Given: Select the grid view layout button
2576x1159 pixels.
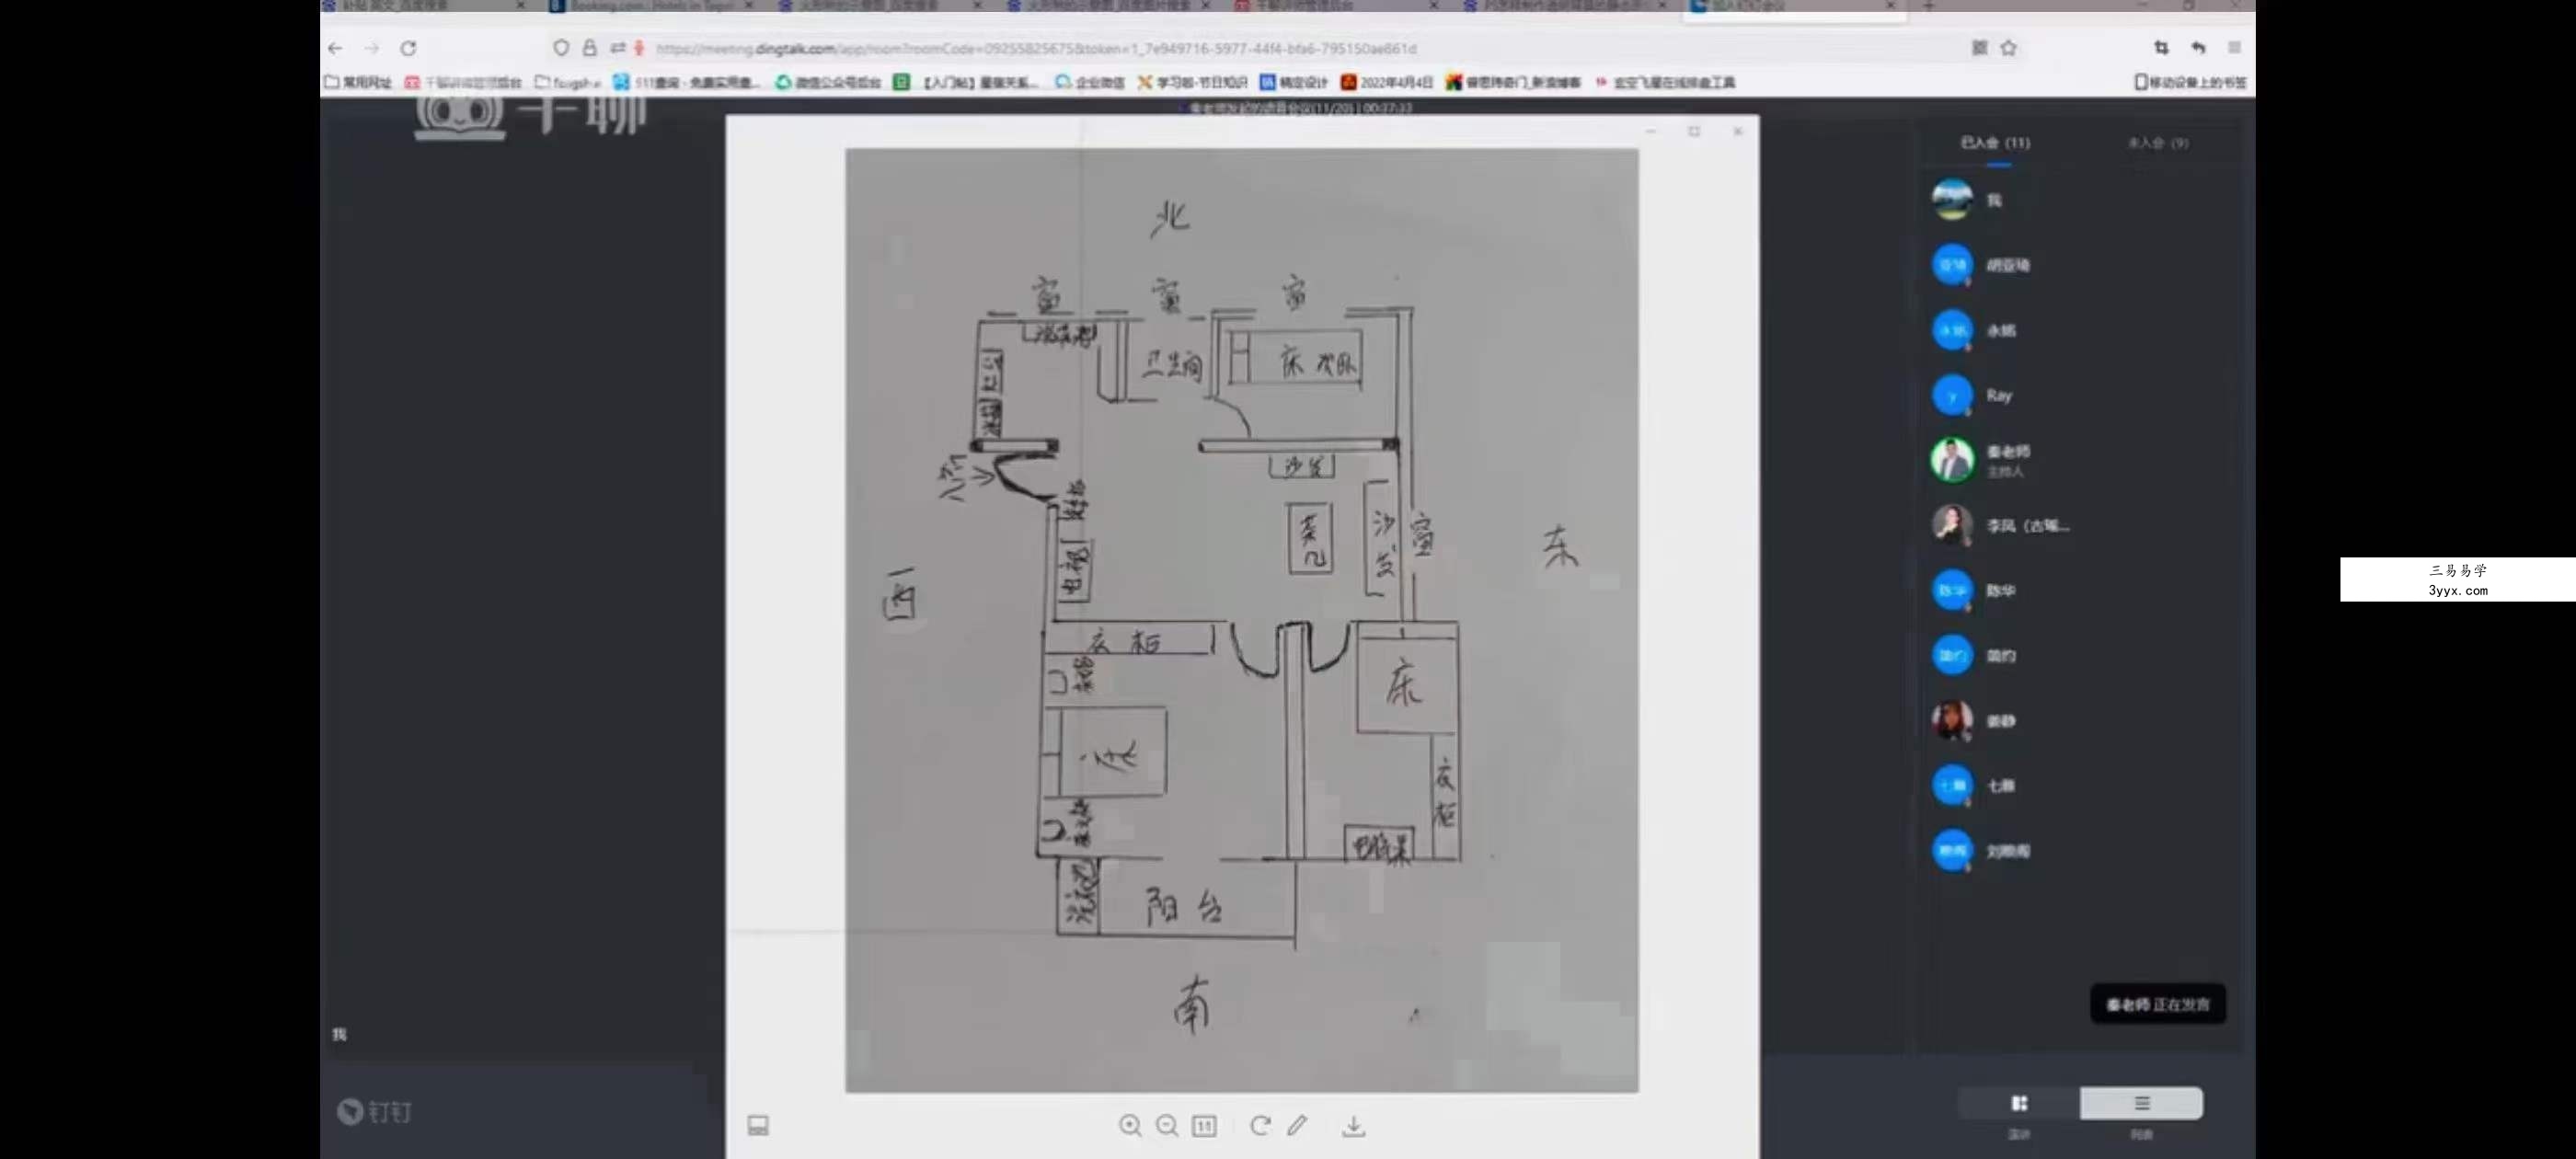Looking at the screenshot, I should click(2019, 1104).
